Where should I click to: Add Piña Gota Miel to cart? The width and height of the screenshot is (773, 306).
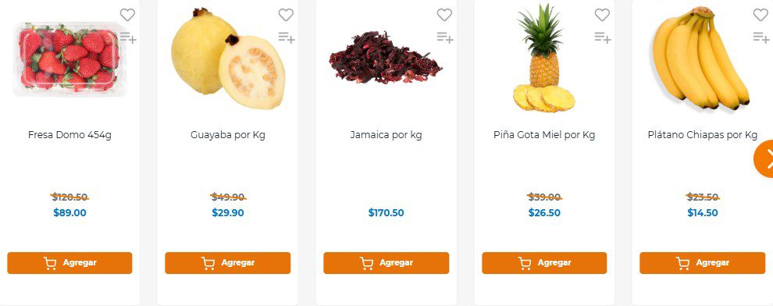pos(544,263)
